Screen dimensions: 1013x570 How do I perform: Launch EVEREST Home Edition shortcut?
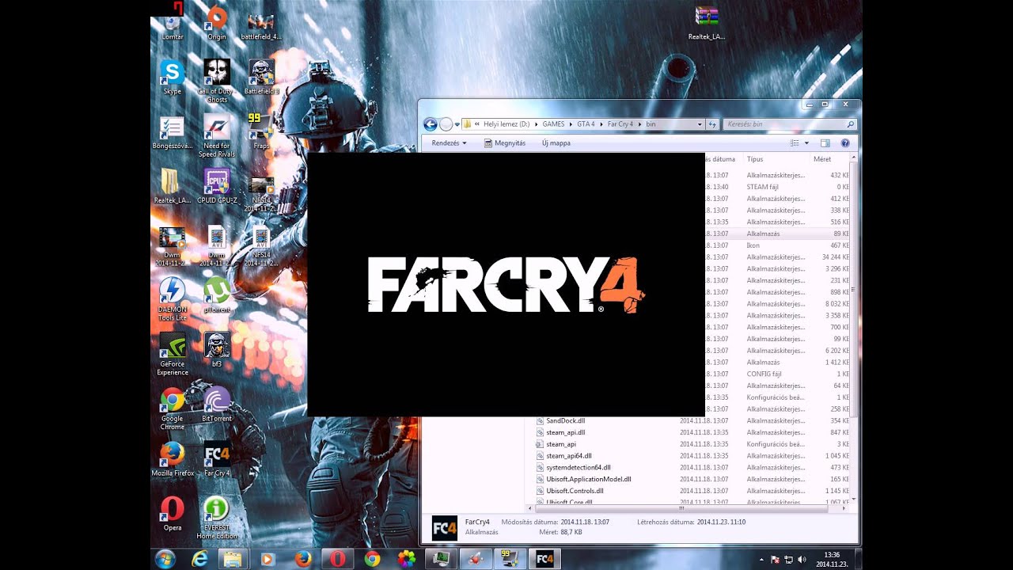point(217,516)
